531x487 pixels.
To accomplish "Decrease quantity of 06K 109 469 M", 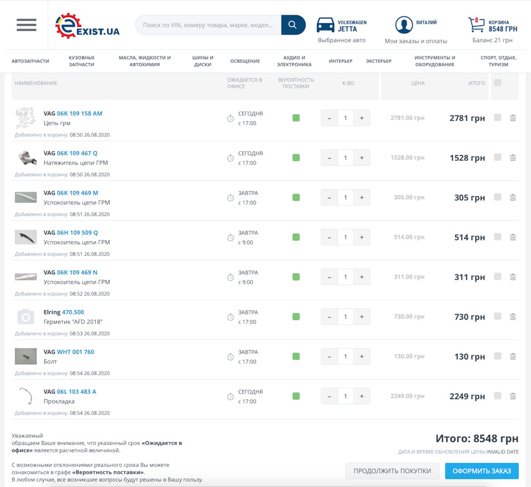I will coord(329,198).
